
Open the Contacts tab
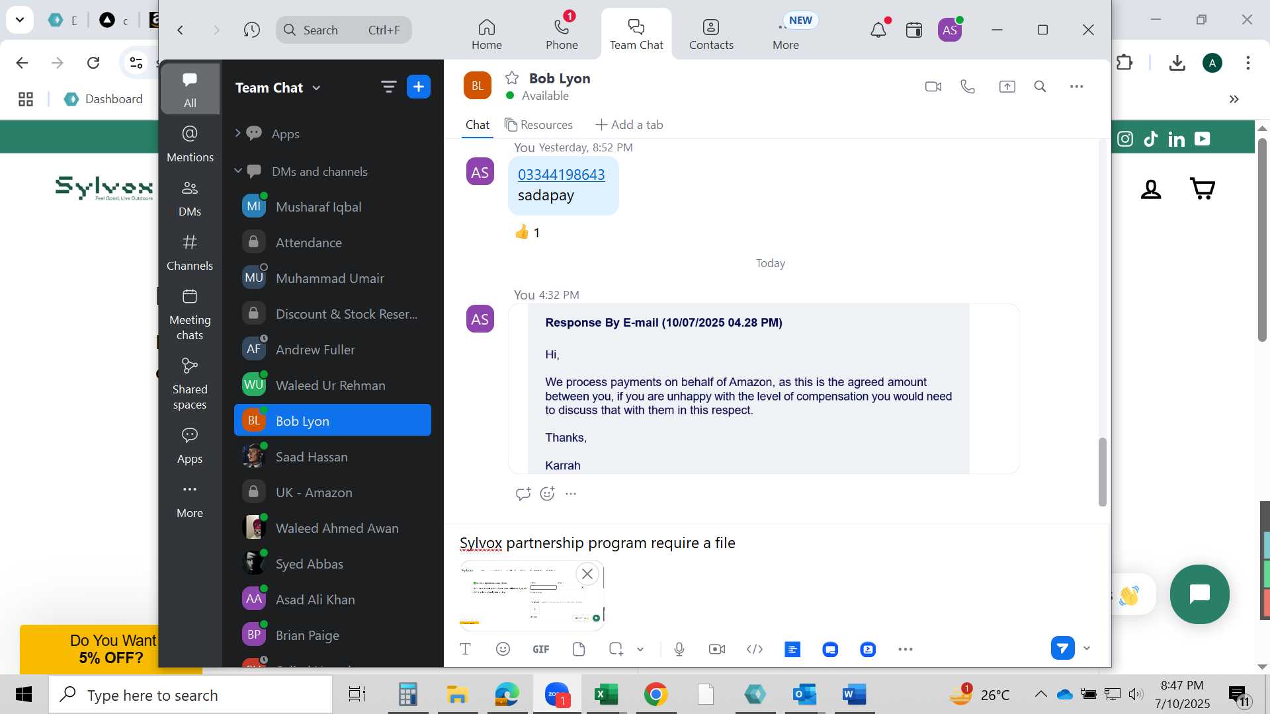coord(711,34)
